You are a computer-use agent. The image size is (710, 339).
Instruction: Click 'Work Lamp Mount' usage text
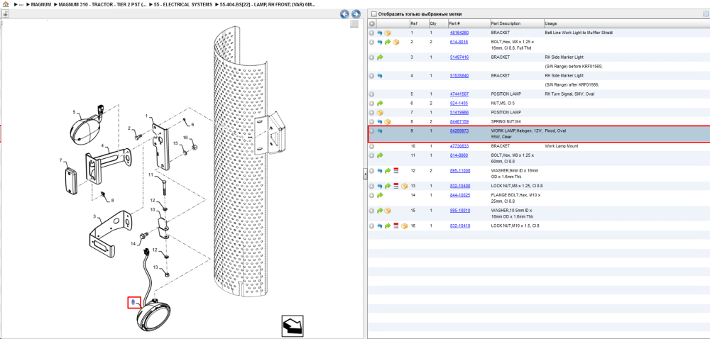pos(560,146)
